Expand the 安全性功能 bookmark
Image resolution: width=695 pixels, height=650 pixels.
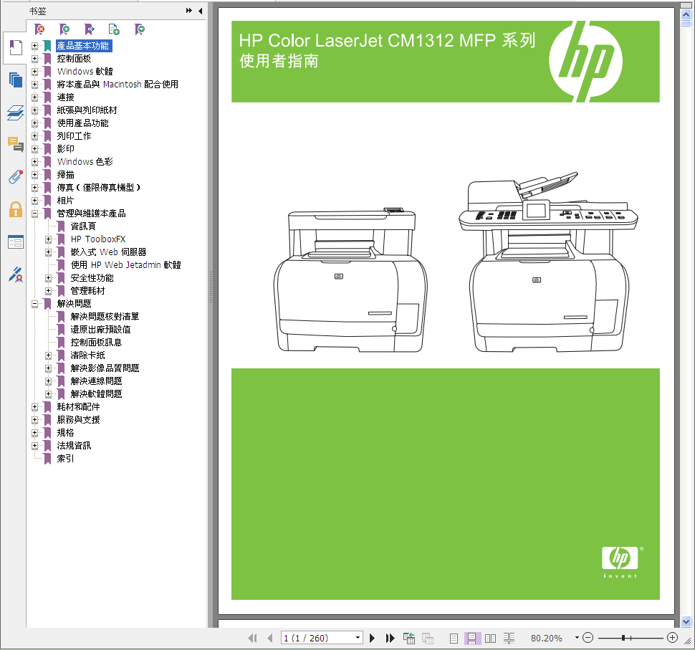pyautogui.click(x=48, y=278)
